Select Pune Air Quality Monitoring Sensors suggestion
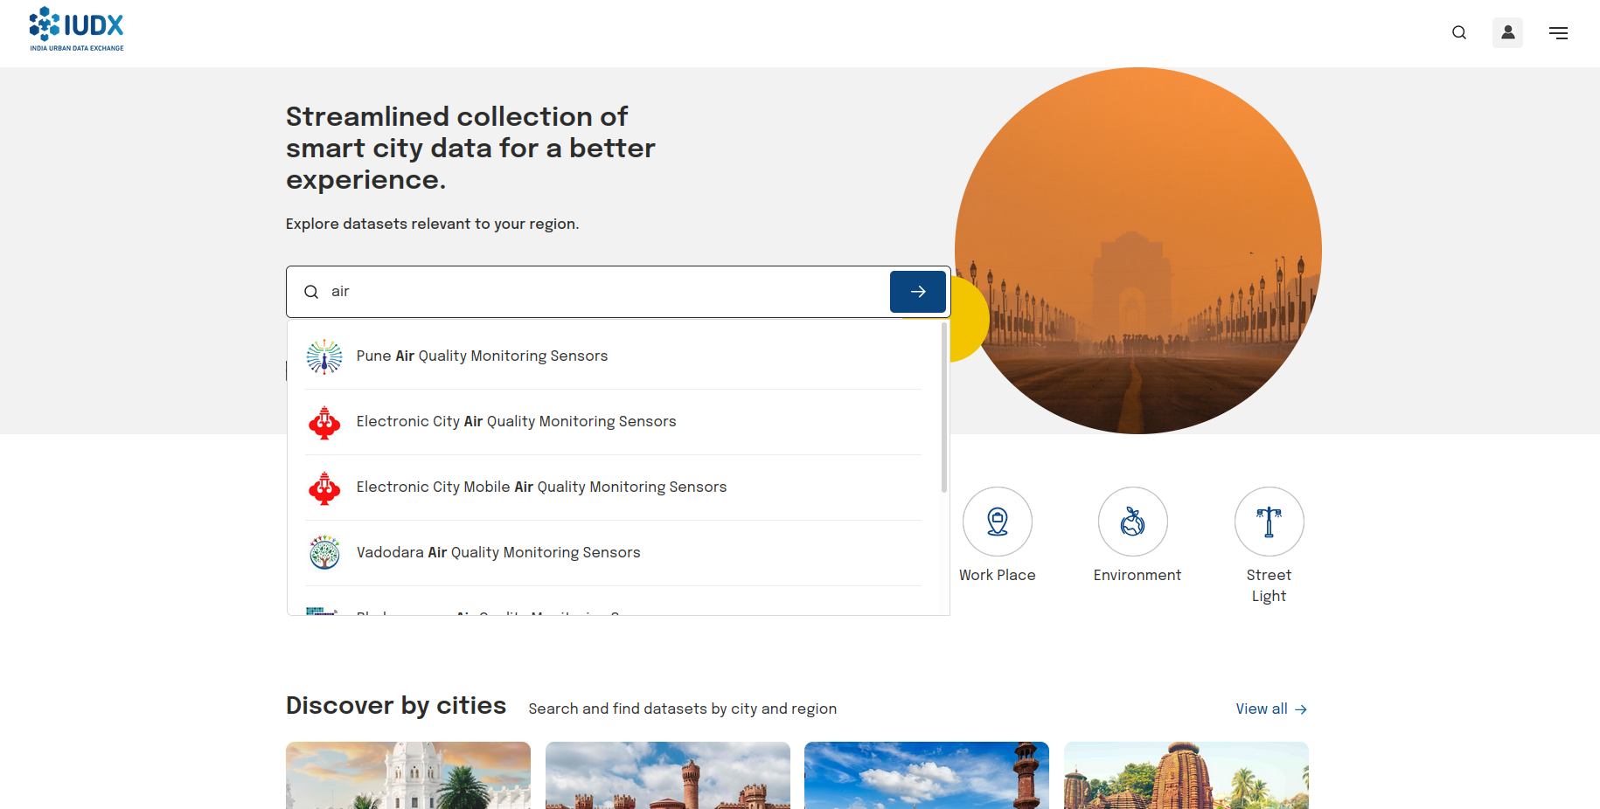Viewport: 1600px width, 809px height. pyautogui.click(x=482, y=356)
